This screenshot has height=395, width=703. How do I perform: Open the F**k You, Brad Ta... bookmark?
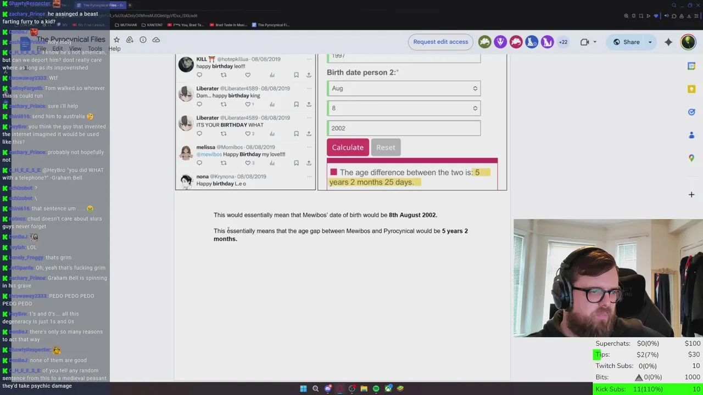point(185,25)
